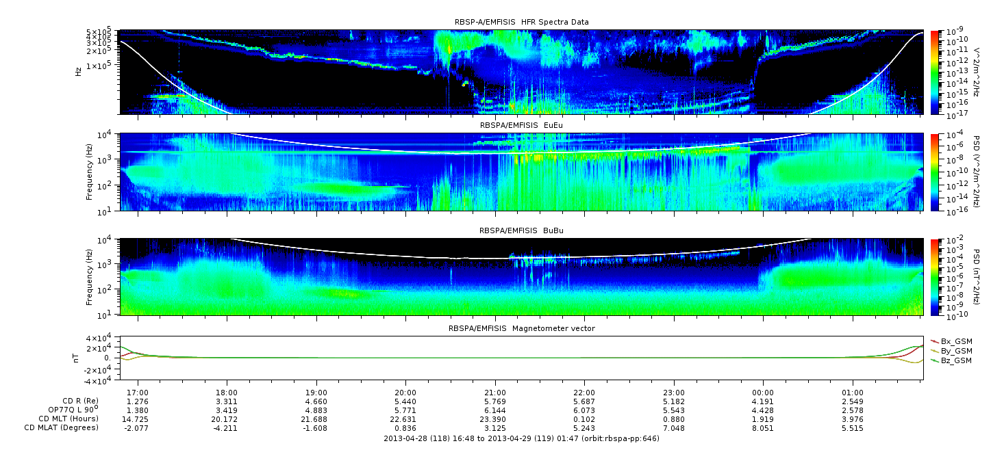Select the Bz_GSM legend entry
Image resolution: width=991 pixels, height=450 pixels.
[955, 360]
